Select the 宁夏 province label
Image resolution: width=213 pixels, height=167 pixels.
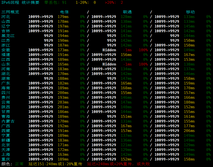coord(6,135)
